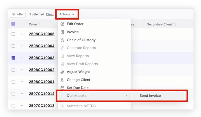Click the Generate Reports icon
This screenshot has height=117, width=201.
tap(62, 48)
